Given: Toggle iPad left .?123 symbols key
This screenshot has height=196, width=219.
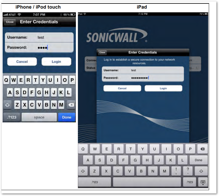Looking at the screenshot, I should coord(94,182).
